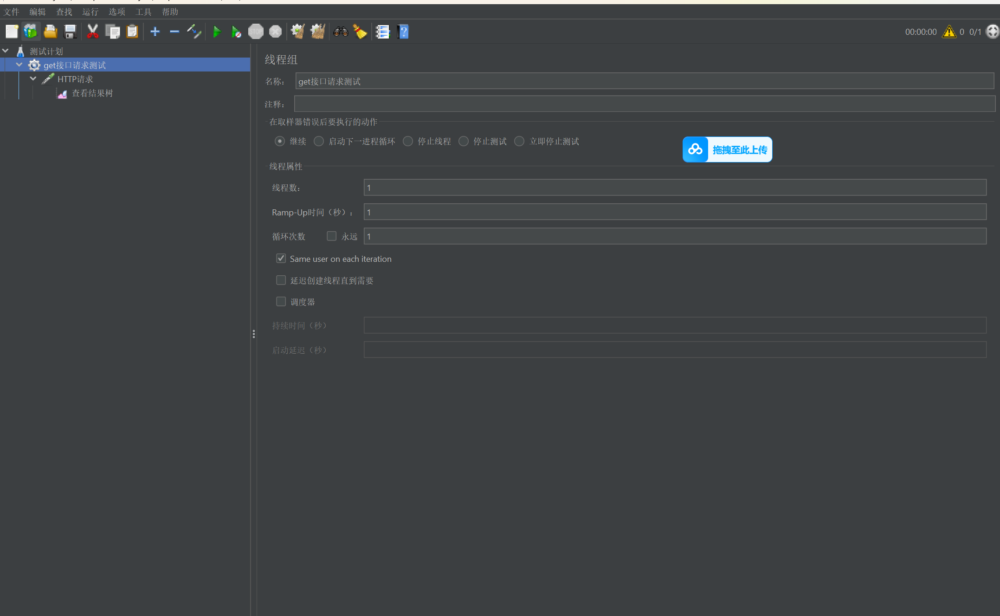Image resolution: width=1000 pixels, height=616 pixels.
Task: Click the green Start test run icon
Action: pos(216,32)
